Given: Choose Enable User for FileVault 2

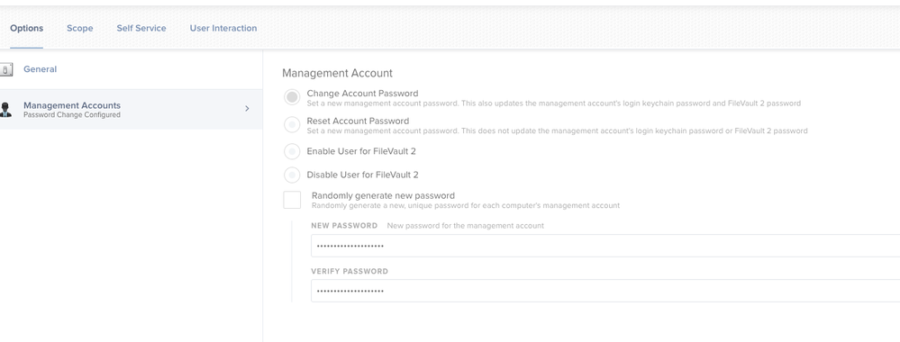Looking at the screenshot, I should pos(292,151).
